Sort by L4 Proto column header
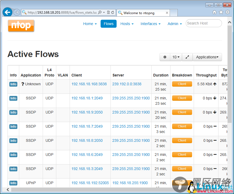The image size is (234, 194). tap(49, 72)
